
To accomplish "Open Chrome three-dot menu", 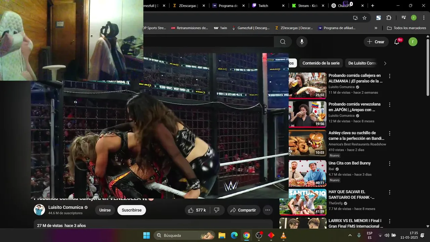I will coord(424,18).
